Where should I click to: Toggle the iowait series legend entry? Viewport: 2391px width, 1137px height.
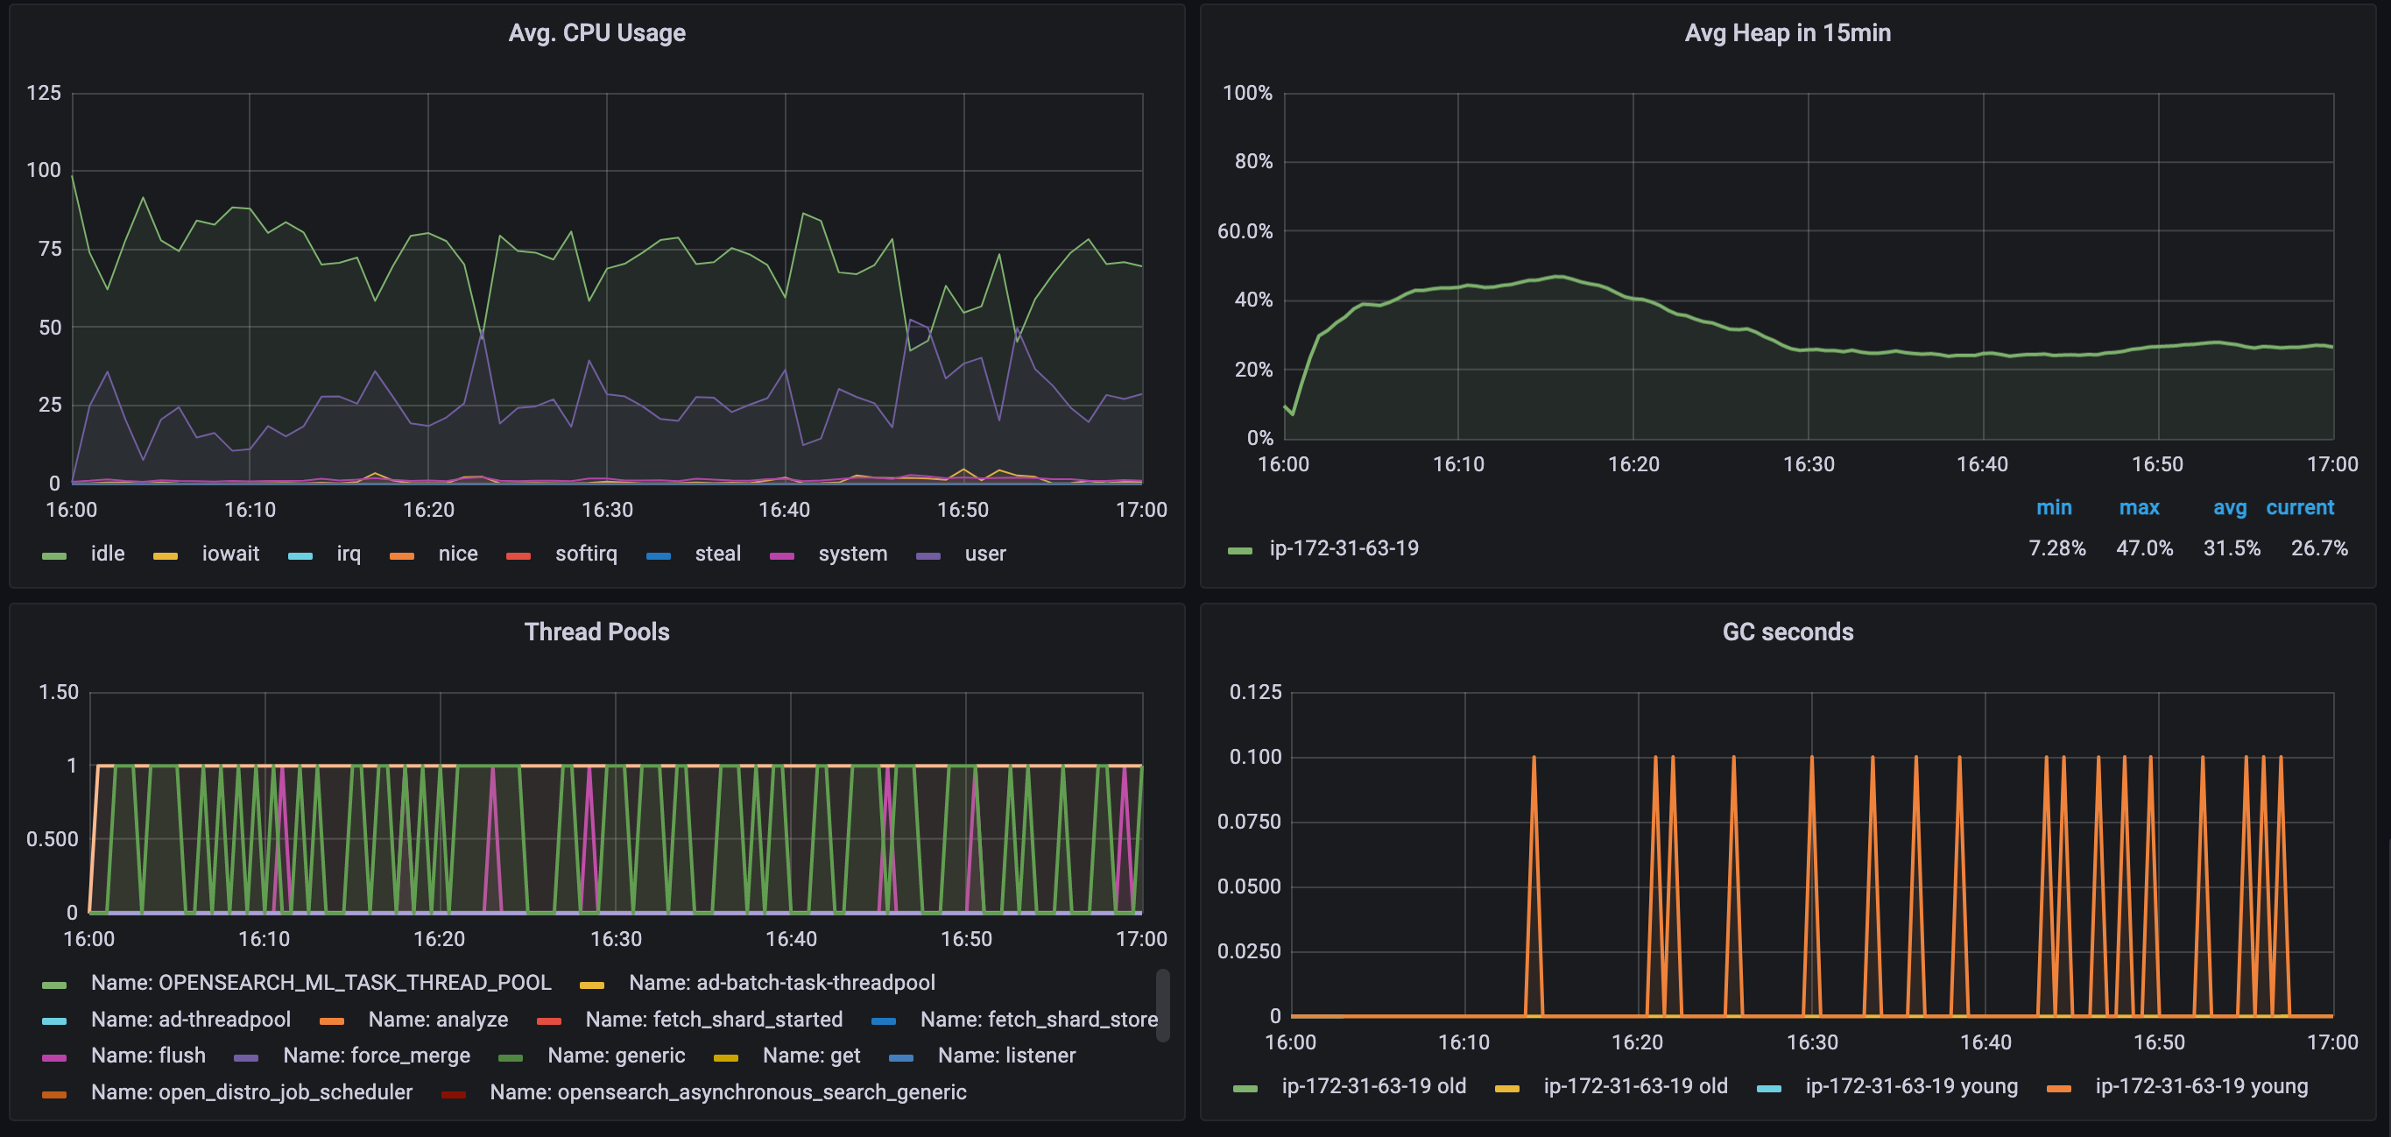(x=230, y=554)
